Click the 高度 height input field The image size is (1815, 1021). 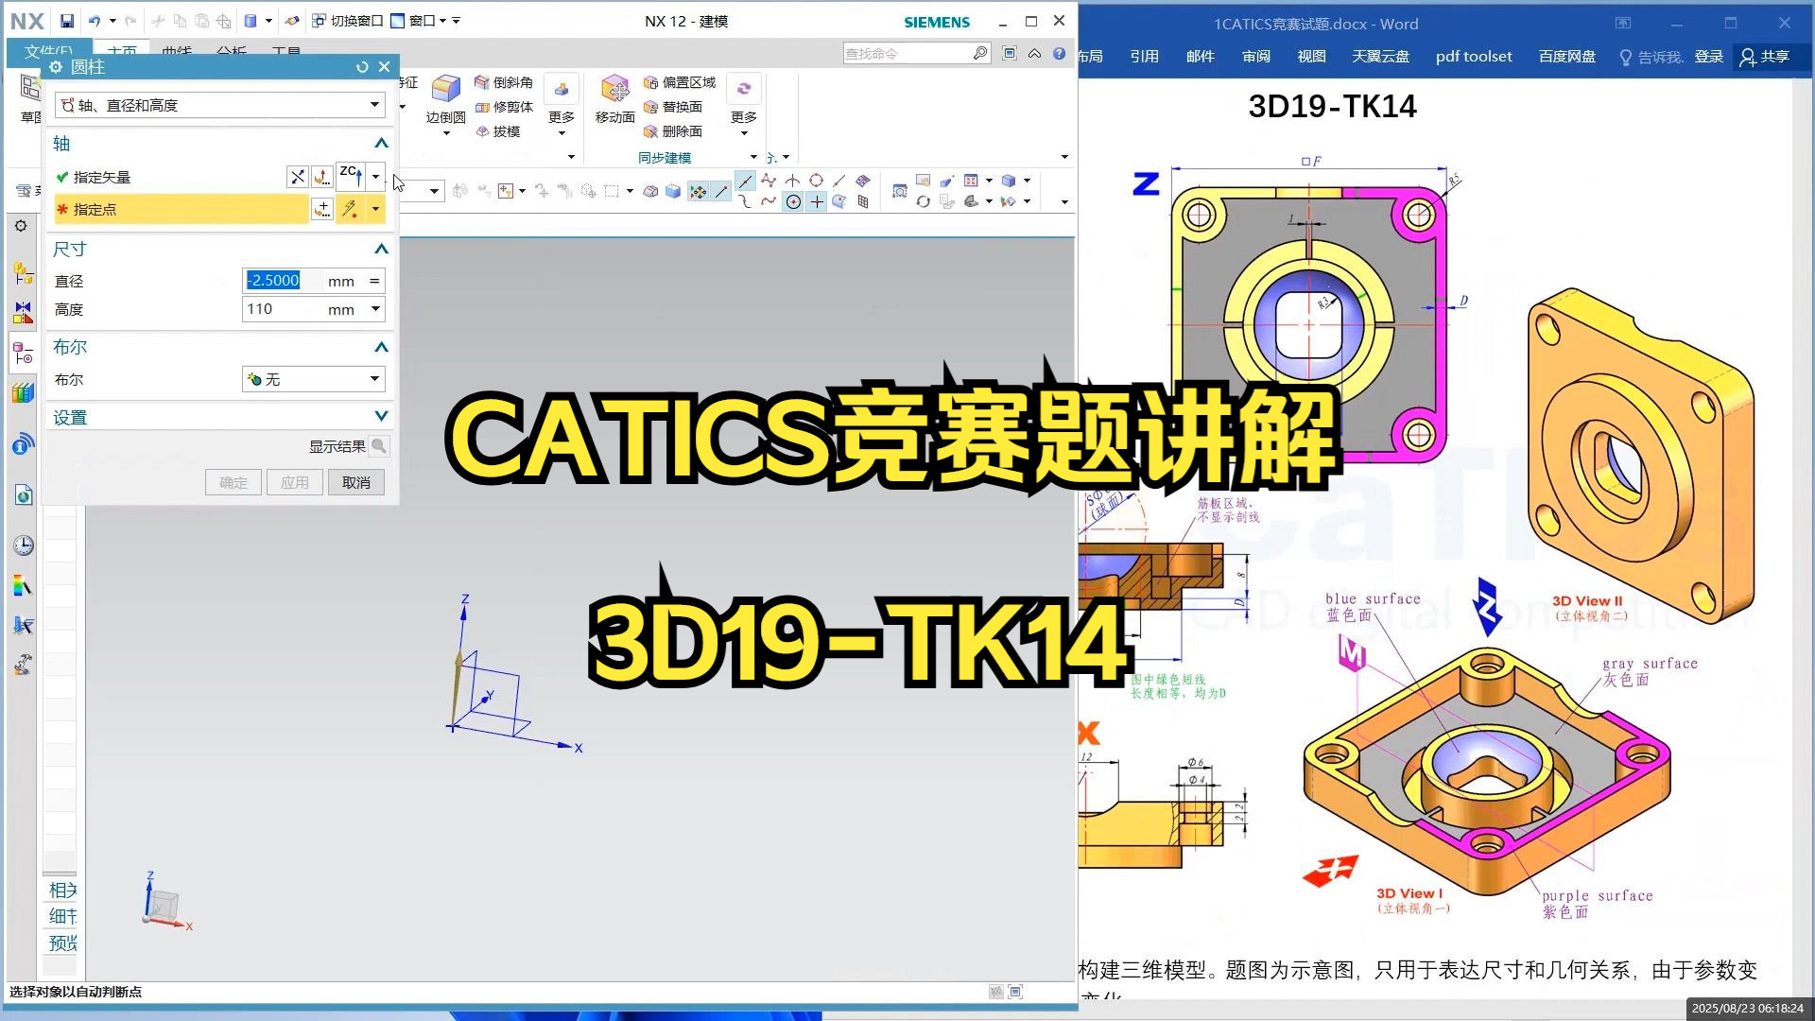point(283,309)
